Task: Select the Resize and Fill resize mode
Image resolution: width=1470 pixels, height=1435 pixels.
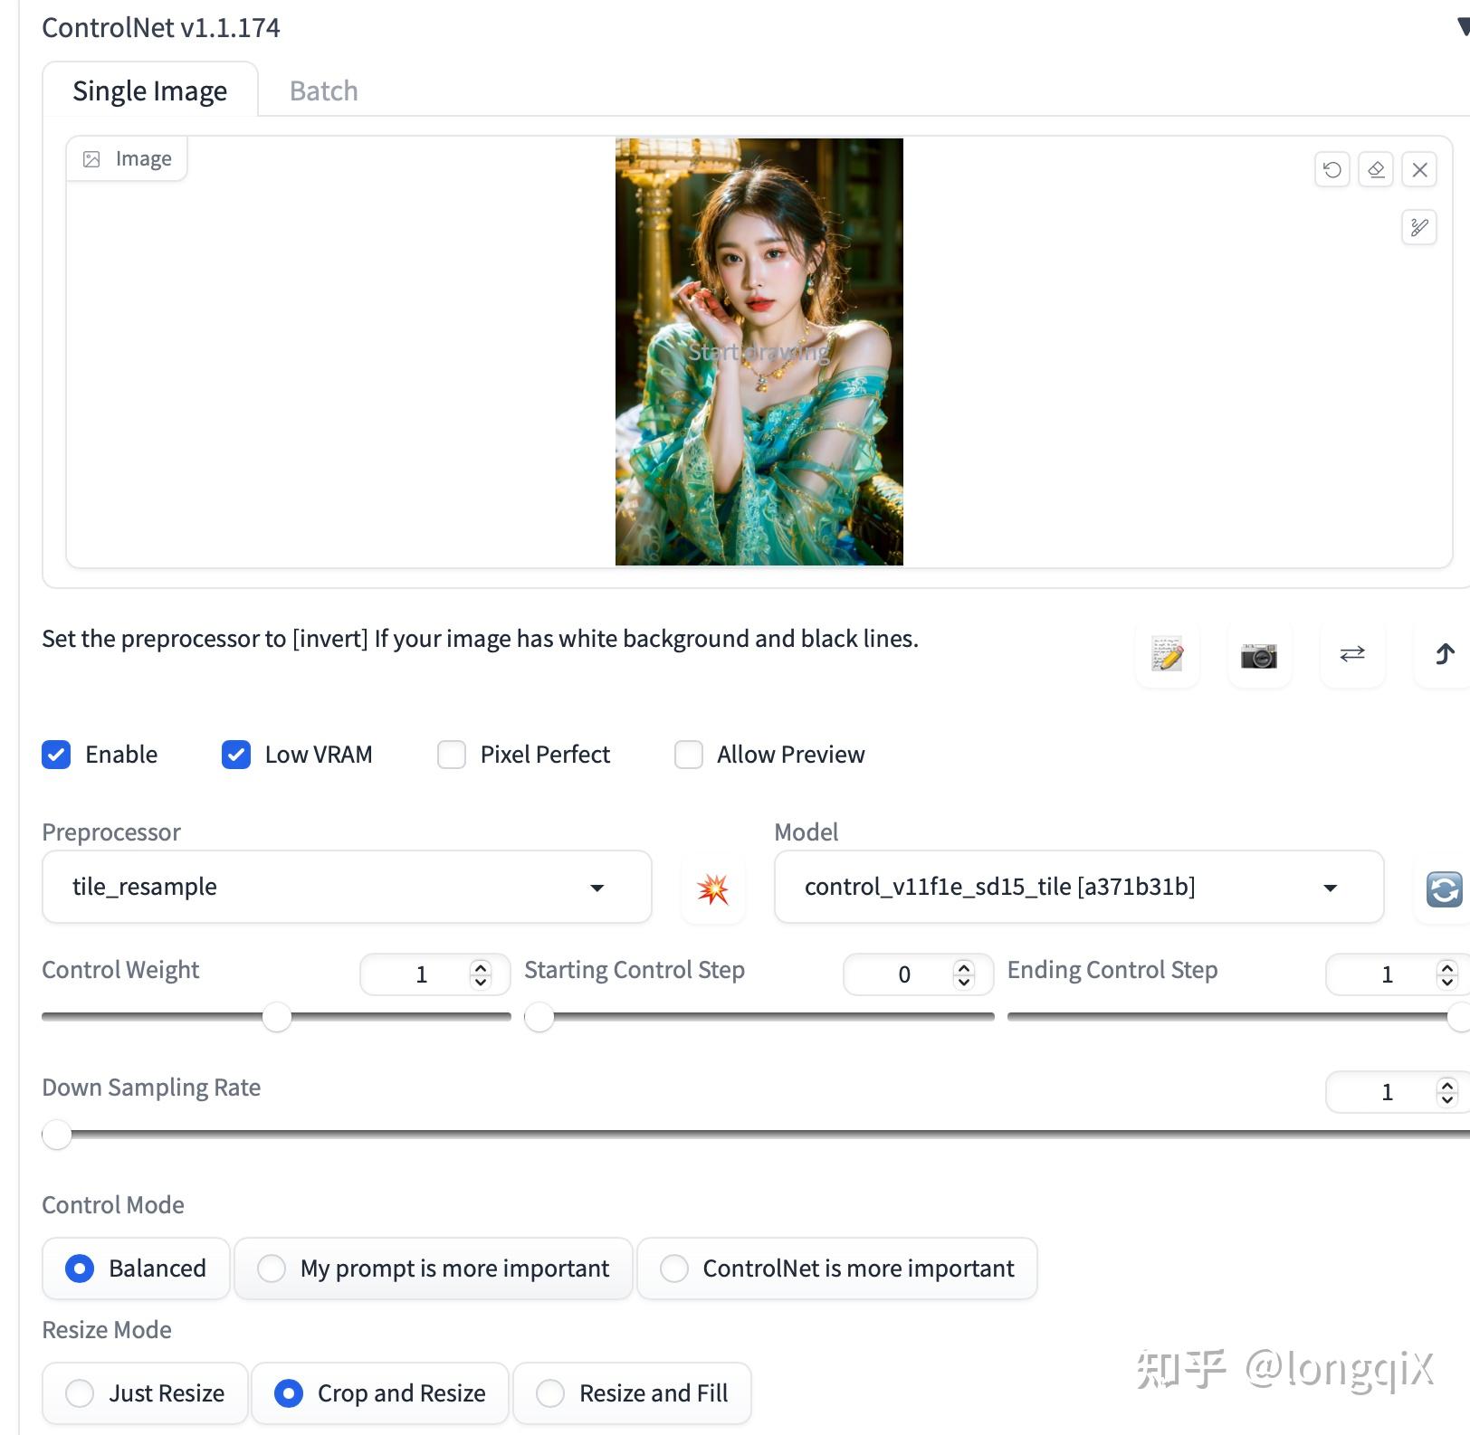Action: tap(549, 1393)
